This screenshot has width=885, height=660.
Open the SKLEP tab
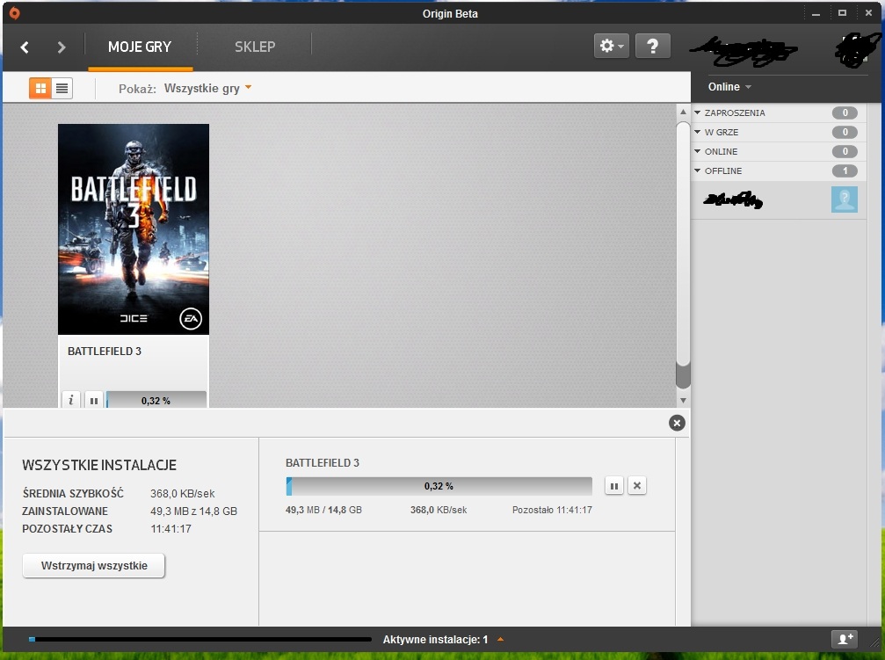click(x=255, y=47)
